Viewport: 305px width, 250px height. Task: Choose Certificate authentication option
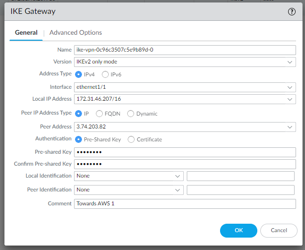pyautogui.click(x=132, y=139)
